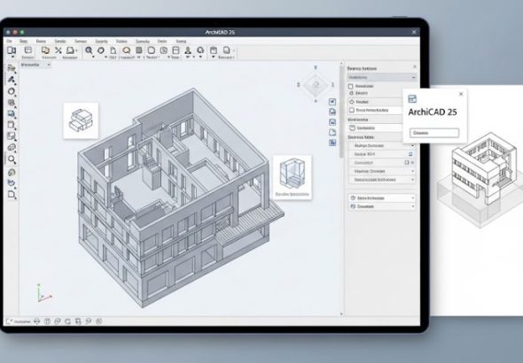Select the 3D cylinder tool in the left toolbox
Image resolution: width=523 pixels, height=363 pixels.
[12, 147]
